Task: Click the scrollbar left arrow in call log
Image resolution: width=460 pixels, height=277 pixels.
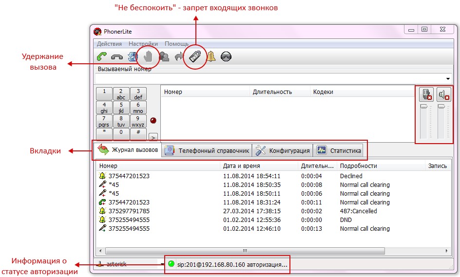Action: (x=100, y=251)
